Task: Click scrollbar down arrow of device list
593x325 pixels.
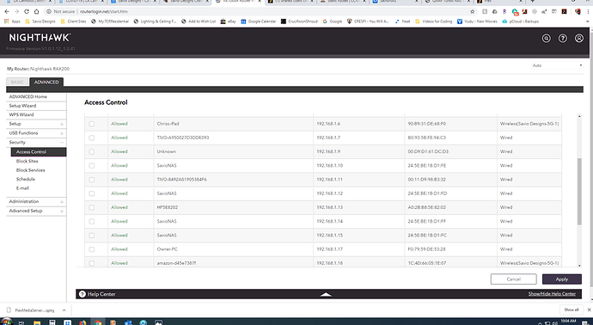Action: pyautogui.click(x=579, y=266)
